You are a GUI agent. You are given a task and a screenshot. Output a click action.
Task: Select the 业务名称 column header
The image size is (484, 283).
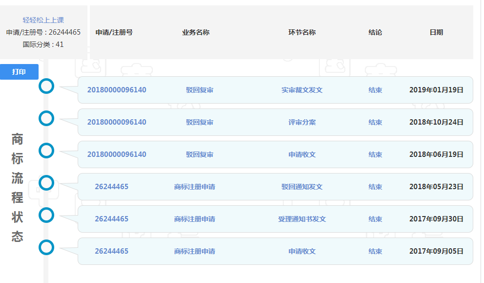pyautogui.click(x=195, y=32)
